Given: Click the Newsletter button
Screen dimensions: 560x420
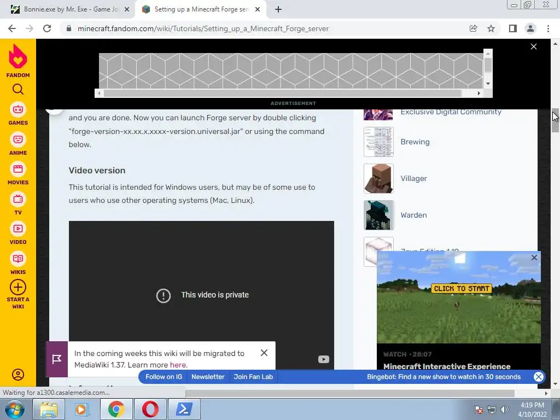Looking at the screenshot, I should (x=208, y=377).
